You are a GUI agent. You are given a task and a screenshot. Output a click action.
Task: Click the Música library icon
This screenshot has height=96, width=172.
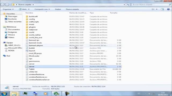6,35
